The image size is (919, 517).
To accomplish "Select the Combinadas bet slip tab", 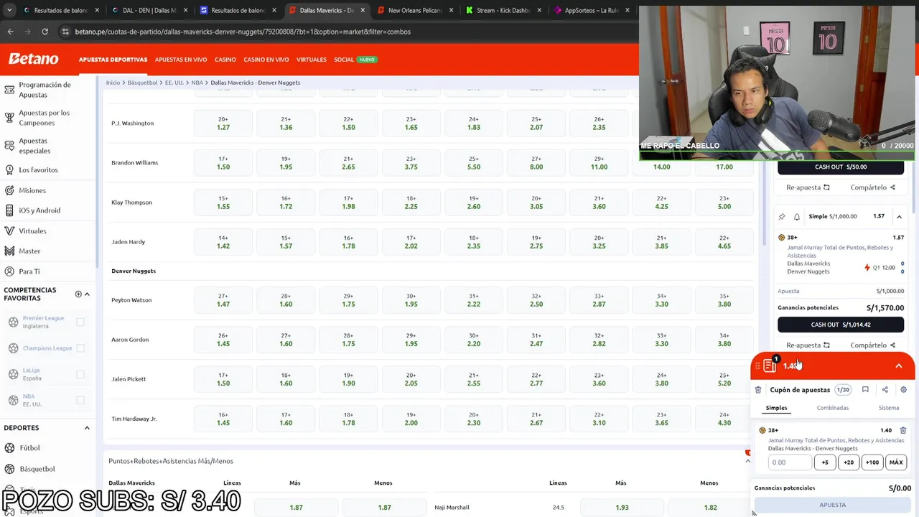I will tap(832, 408).
